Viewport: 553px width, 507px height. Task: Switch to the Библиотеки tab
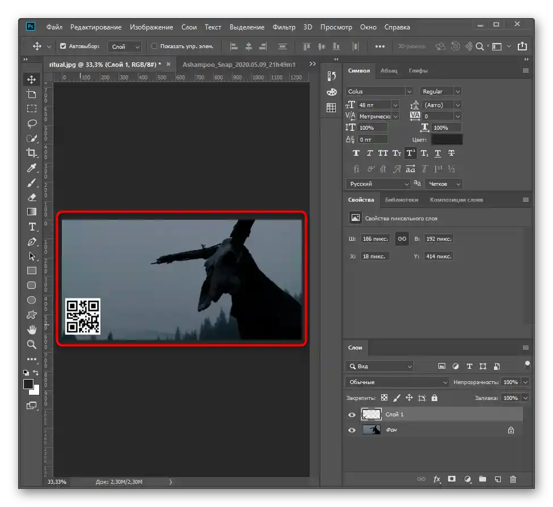click(401, 200)
